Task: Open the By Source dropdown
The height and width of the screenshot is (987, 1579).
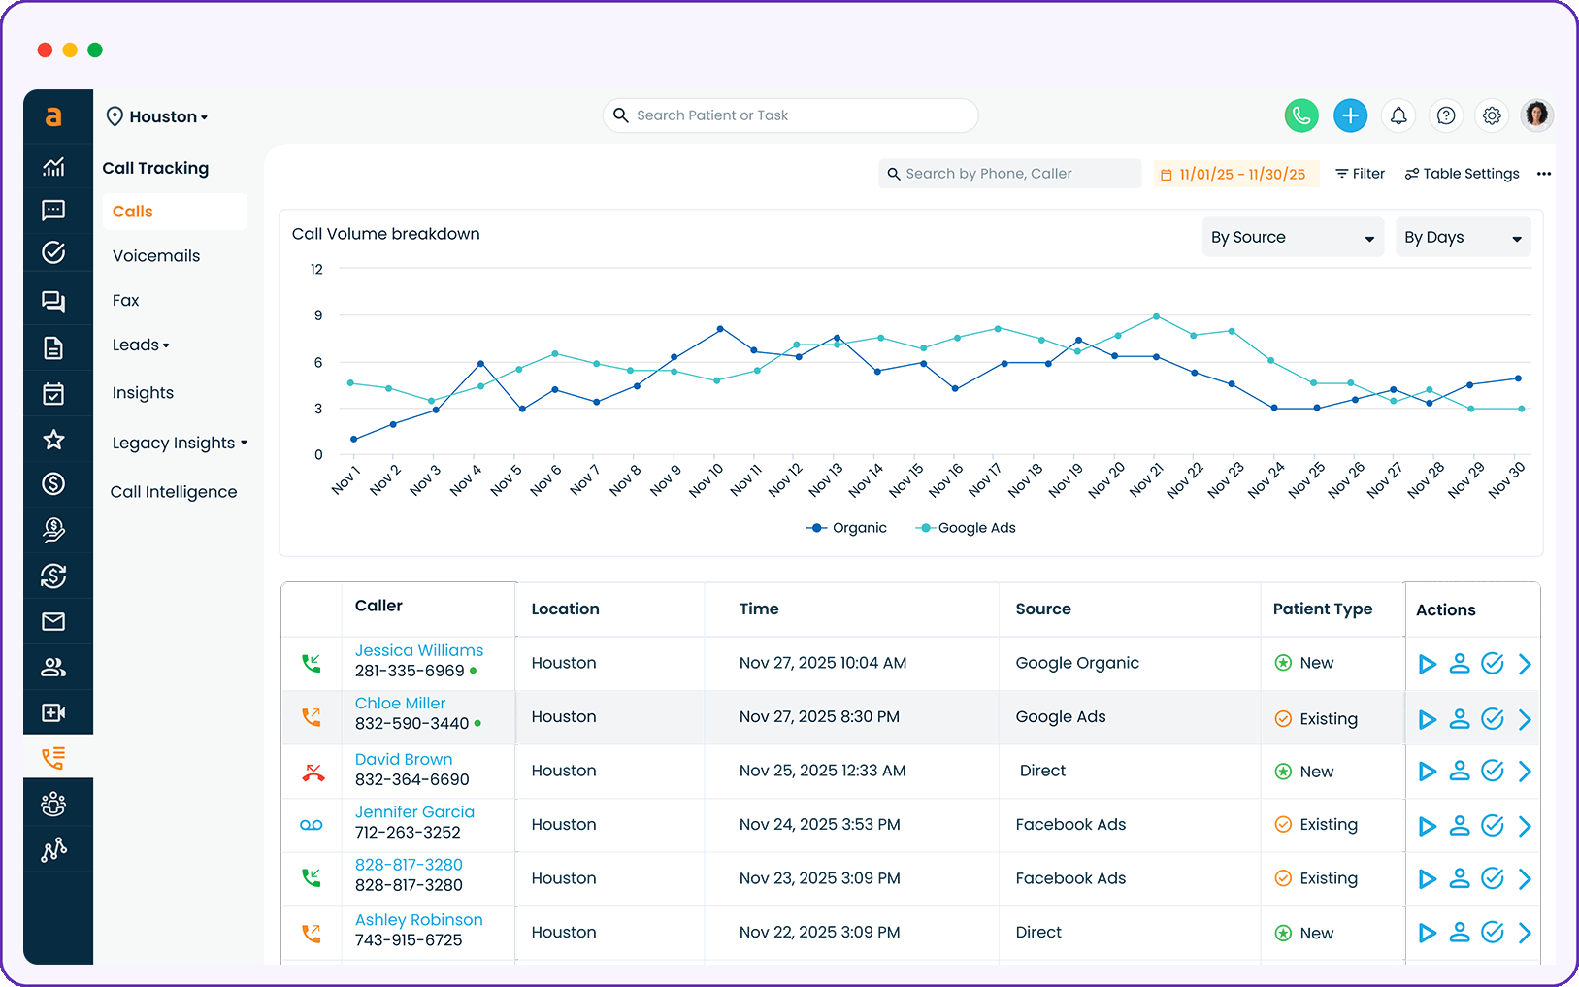Action: tap(1292, 237)
